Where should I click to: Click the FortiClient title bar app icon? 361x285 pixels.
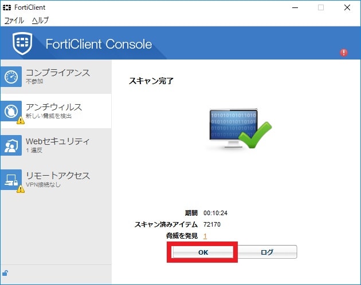pos(7,7)
